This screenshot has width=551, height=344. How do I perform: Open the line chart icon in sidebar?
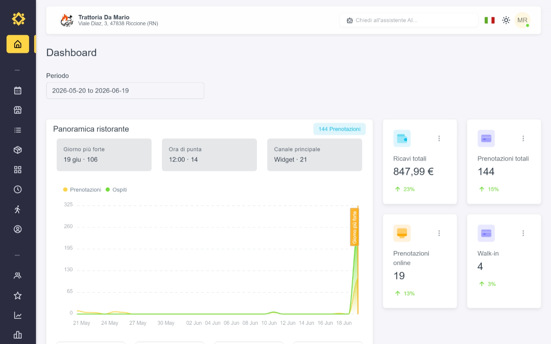click(x=18, y=316)
